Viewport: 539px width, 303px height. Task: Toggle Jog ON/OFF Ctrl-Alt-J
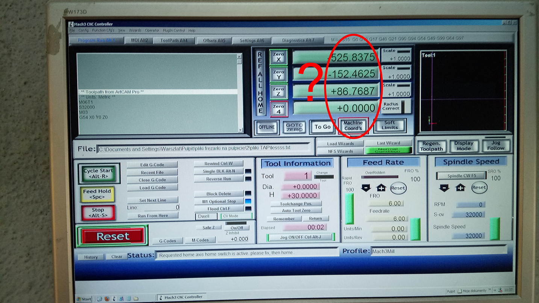[x=300, y=237]
